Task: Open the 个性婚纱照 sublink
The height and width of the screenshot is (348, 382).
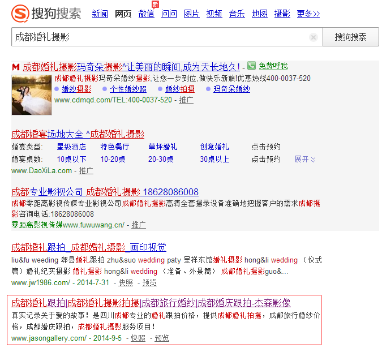Action: [128, 89]
